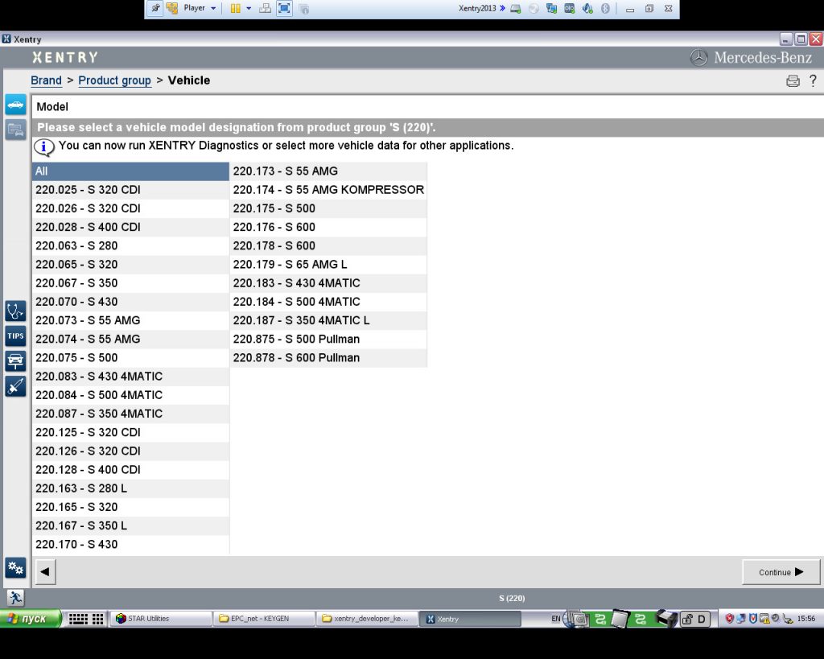Viewport: 824px width, 659px height.
Task: Click the pause virtual machine icon
Action: coord(236,8)
